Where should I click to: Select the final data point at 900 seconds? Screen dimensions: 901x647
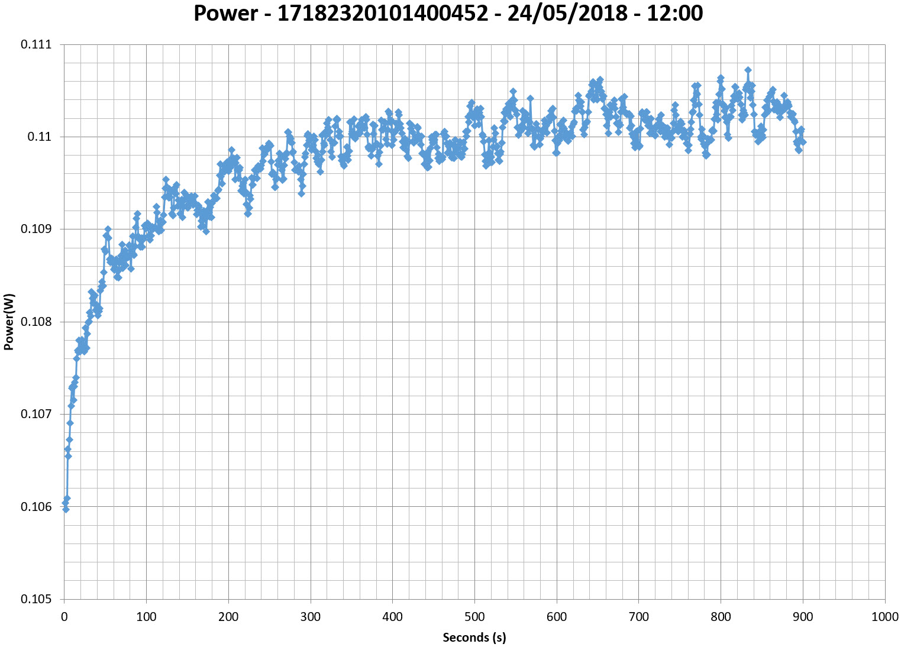coord(803,142)
